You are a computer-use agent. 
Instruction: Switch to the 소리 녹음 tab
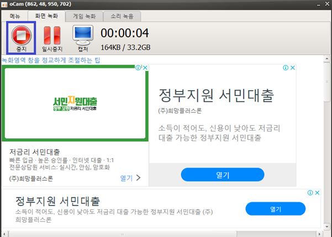coord(122,17)
